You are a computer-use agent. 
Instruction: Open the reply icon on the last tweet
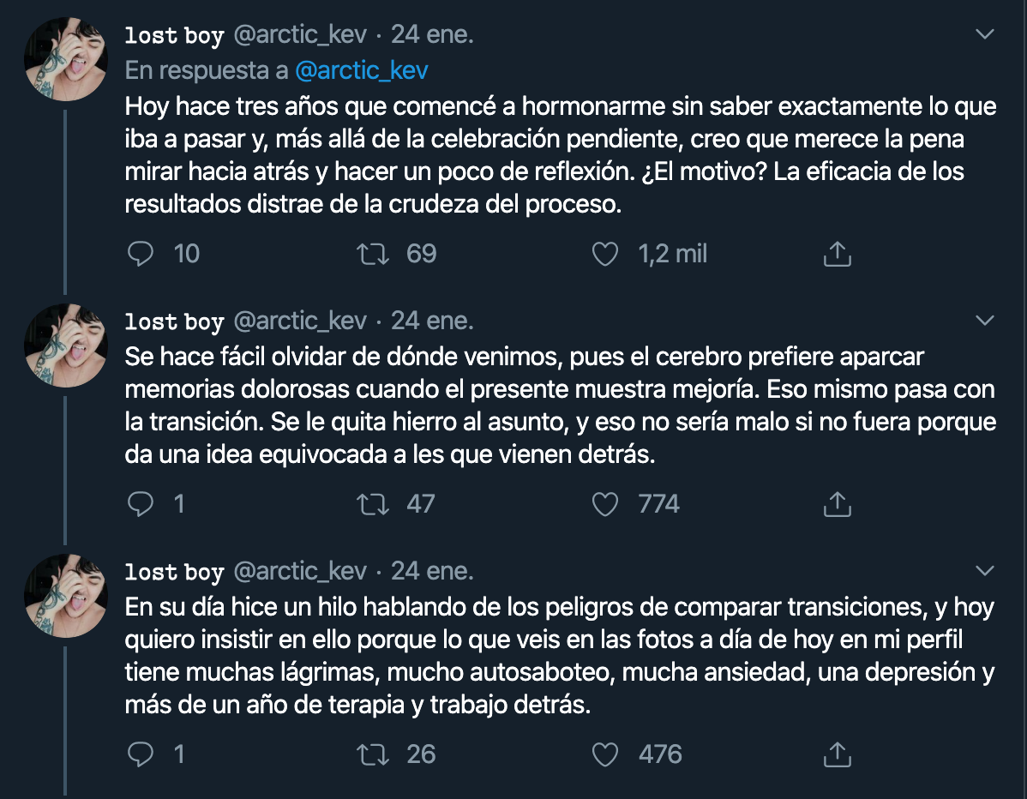[x=140, y=754]
